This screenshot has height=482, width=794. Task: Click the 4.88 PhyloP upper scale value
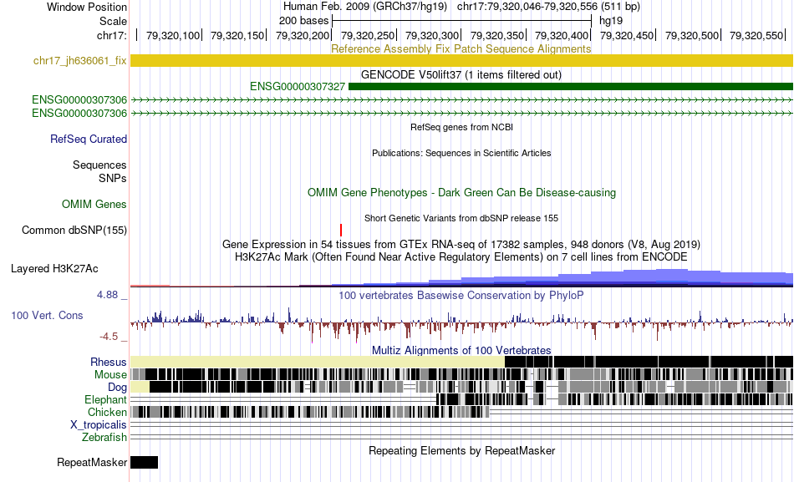(x=107, y=295)
